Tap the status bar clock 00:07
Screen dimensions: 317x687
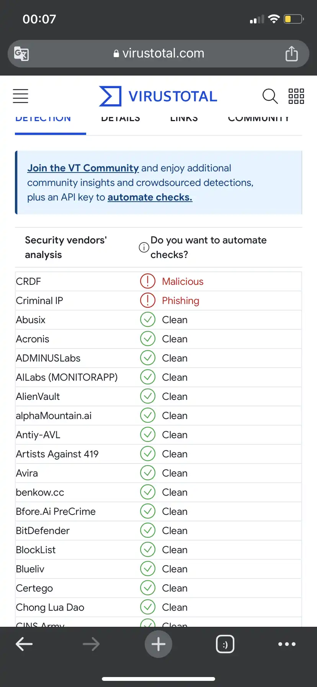pos(39,19)
